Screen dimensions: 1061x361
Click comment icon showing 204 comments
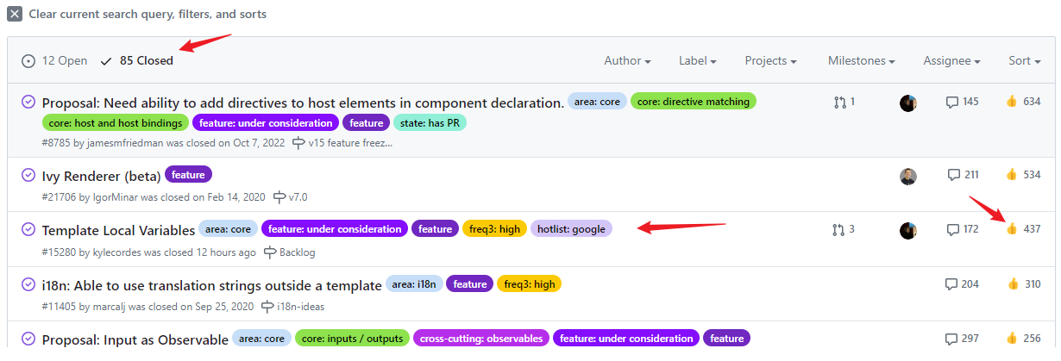952,284
